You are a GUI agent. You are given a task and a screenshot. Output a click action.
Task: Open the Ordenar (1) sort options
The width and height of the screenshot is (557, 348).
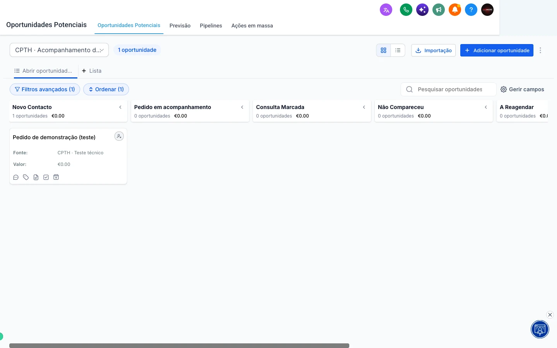pos(106,89)
